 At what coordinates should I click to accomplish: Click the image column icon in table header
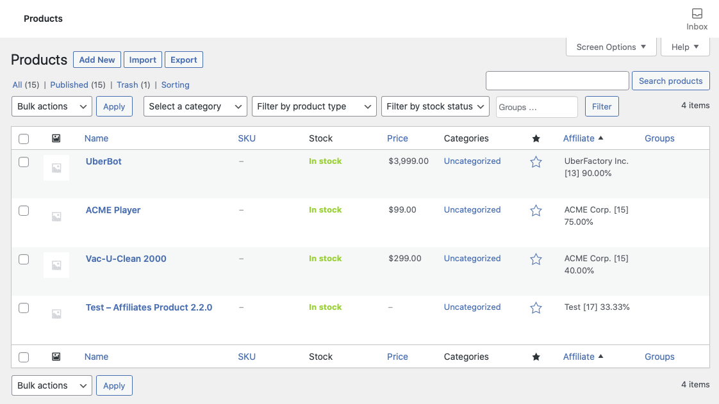tap(56, 138)
